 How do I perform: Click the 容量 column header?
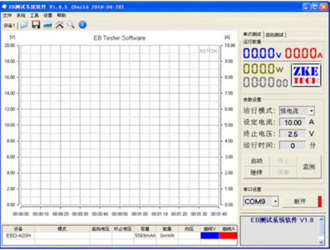pyautogui.click(x=145, y=229)
